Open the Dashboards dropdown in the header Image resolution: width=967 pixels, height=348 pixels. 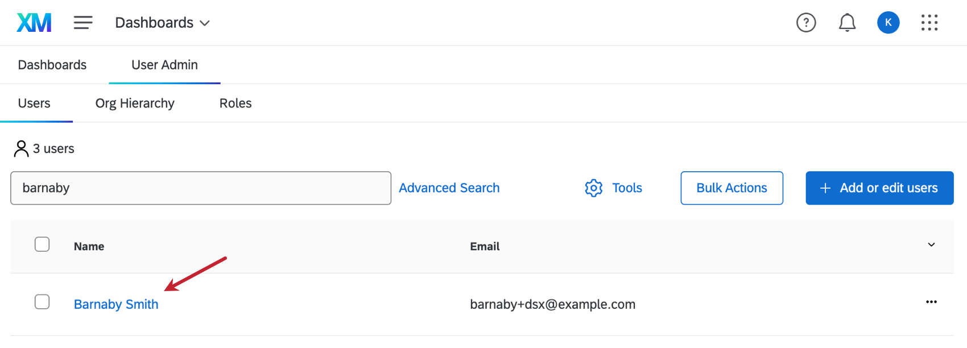pyautogui.click(x=162, y=22)
